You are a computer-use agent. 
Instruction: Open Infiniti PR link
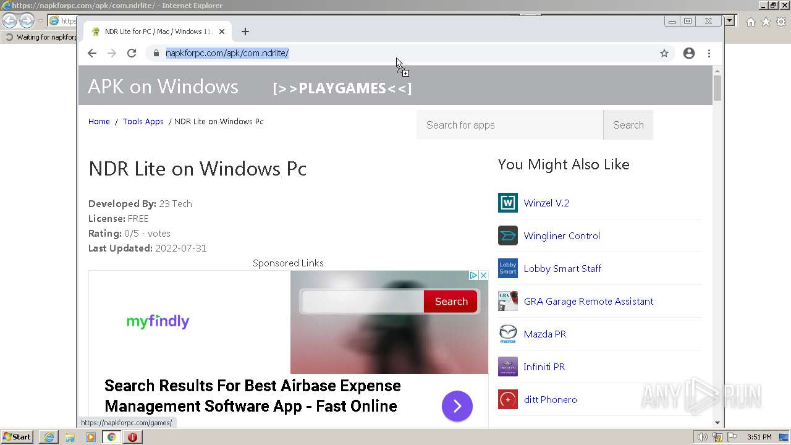[x=544, y=367]
